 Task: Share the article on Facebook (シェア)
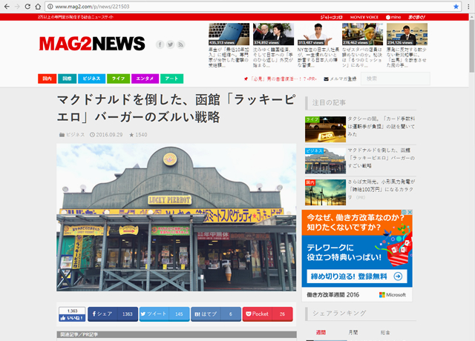click(113, 314)
